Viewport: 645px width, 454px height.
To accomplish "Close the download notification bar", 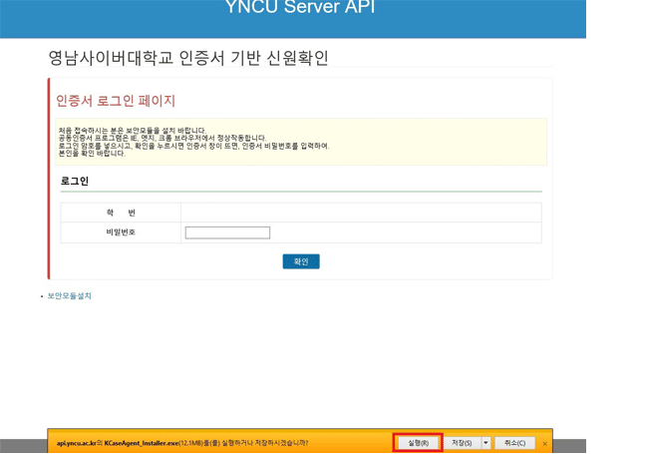I will pos(544,443).
